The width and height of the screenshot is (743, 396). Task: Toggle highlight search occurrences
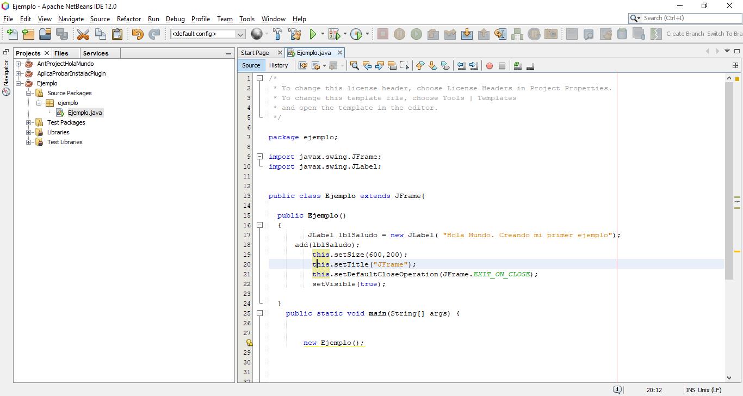point(392,66)
